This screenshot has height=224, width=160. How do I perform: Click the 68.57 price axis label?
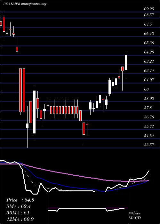click(149, 15)
